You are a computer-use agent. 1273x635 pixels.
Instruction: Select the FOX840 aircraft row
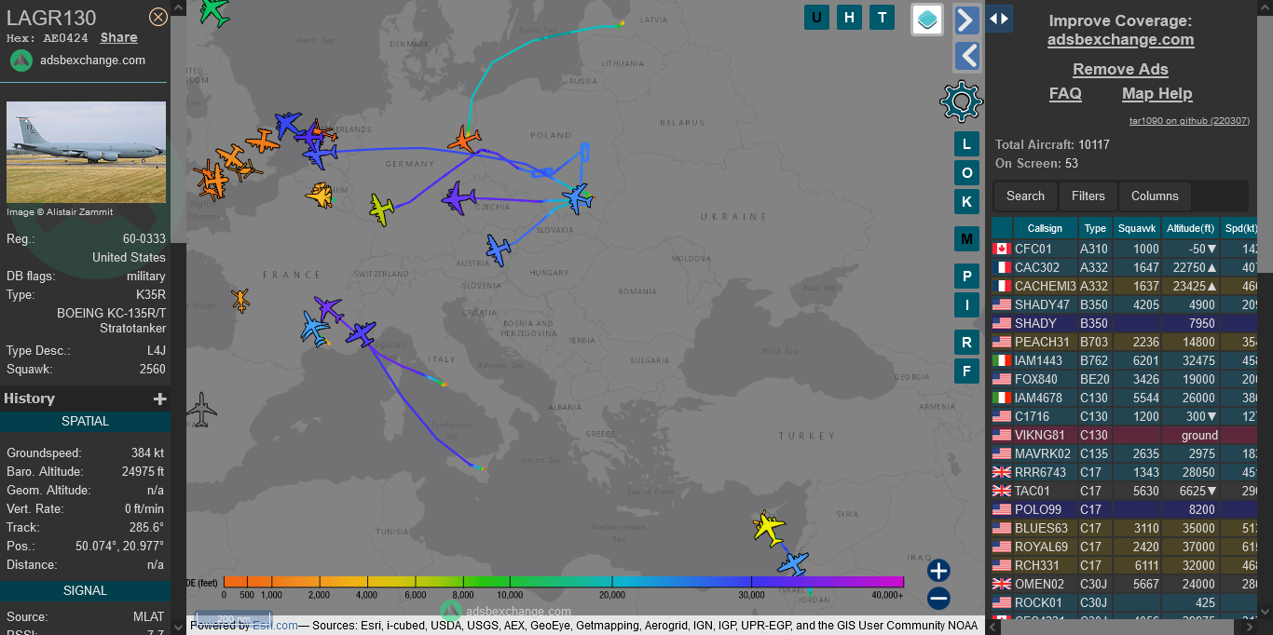click(x=1125, y=379)
